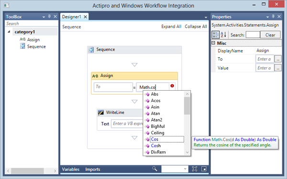The image size is (287, 179).
Task: Click the drop triangle below Assign
Action: (x=134, y=102)
